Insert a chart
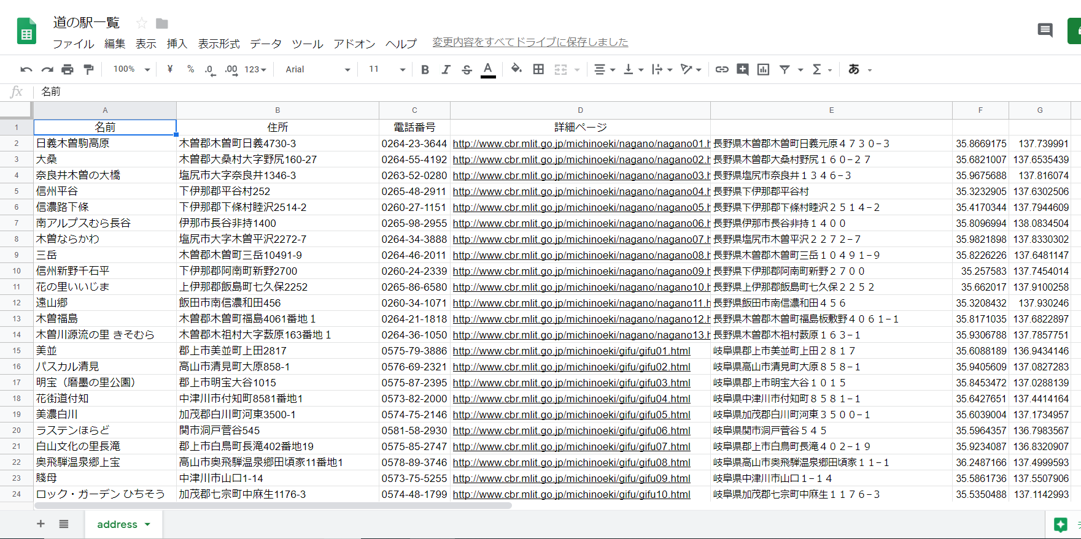 pos(763,69)
